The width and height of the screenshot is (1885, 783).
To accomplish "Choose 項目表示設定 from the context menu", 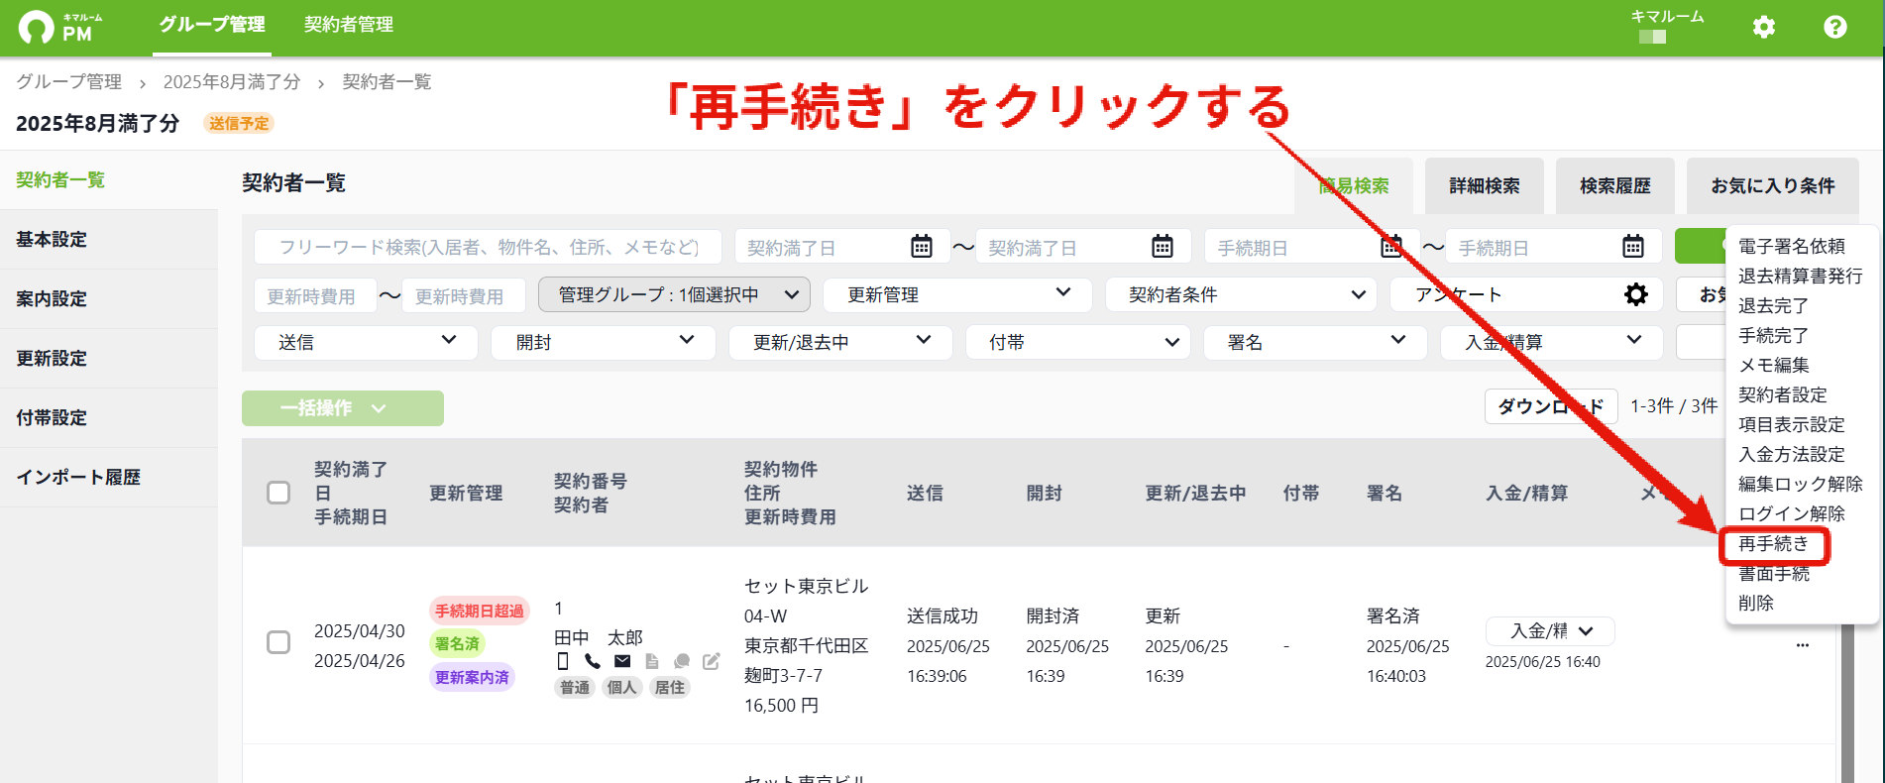I will click(x=1792, y=424).
